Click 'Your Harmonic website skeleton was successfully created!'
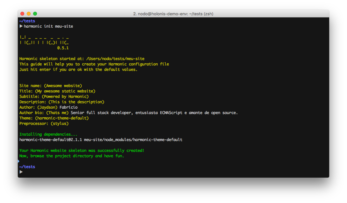This screenshot has height=203, width=347. click(82, 151)
